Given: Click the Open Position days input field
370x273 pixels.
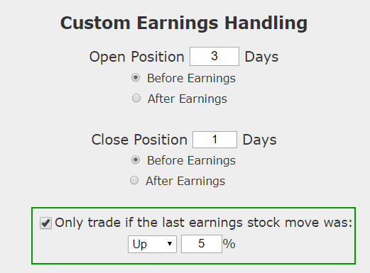Looking at the screenshot, I should coord(214,56).
